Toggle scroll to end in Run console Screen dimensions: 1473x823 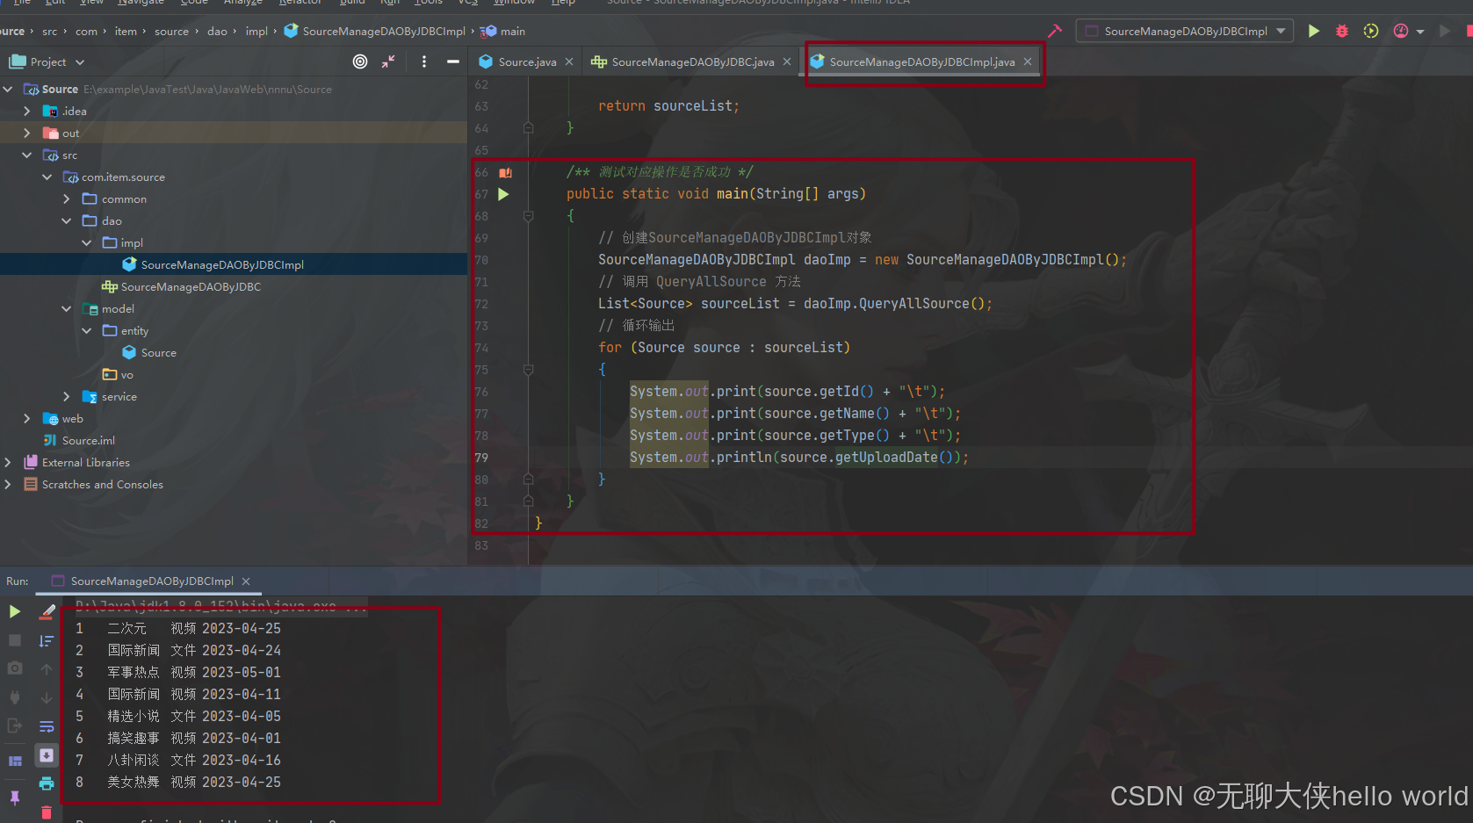(47, 755)
